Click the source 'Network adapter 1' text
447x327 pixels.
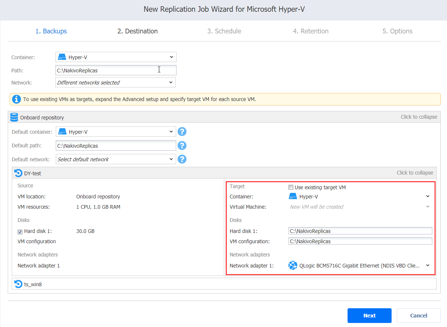click(x=39, y=266)
